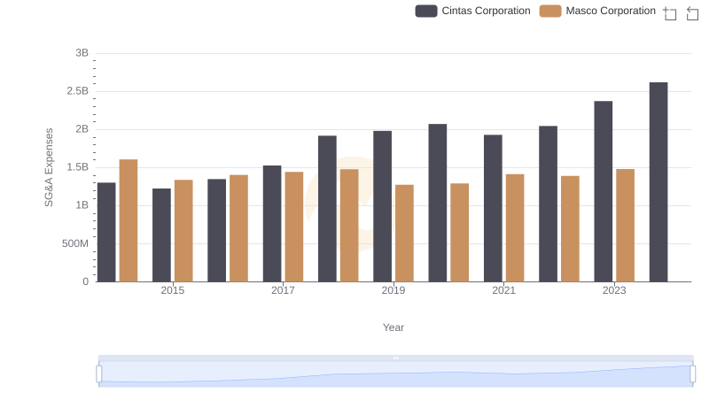Click Masco bar for 2015
709x408 pixels.
coord(183,231)
